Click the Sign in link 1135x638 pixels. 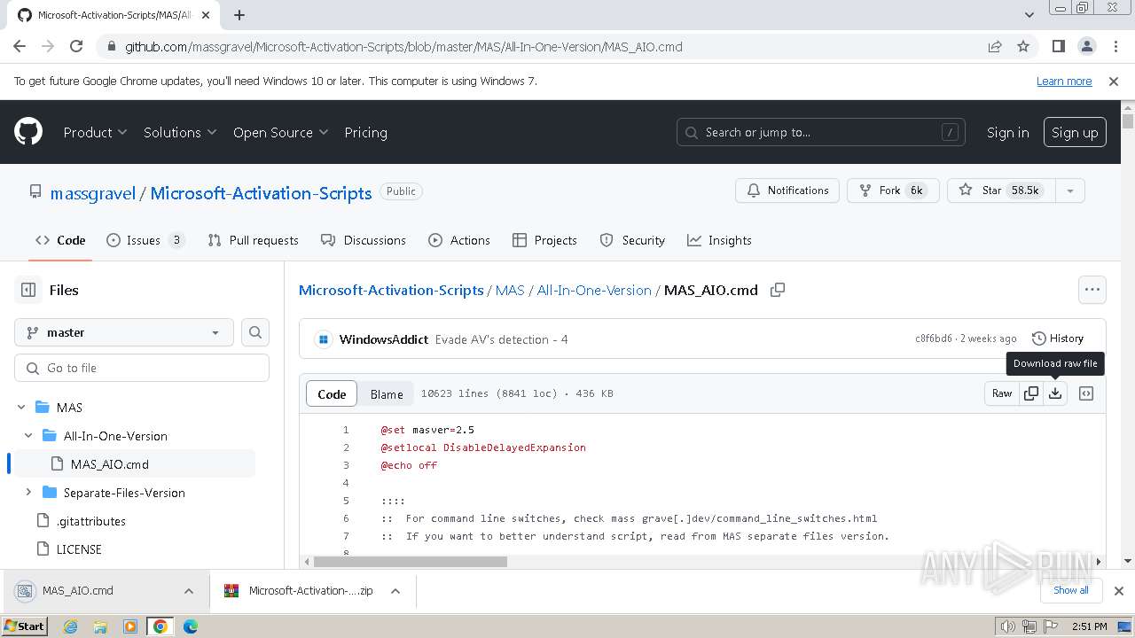click(x=1008, y=132)
